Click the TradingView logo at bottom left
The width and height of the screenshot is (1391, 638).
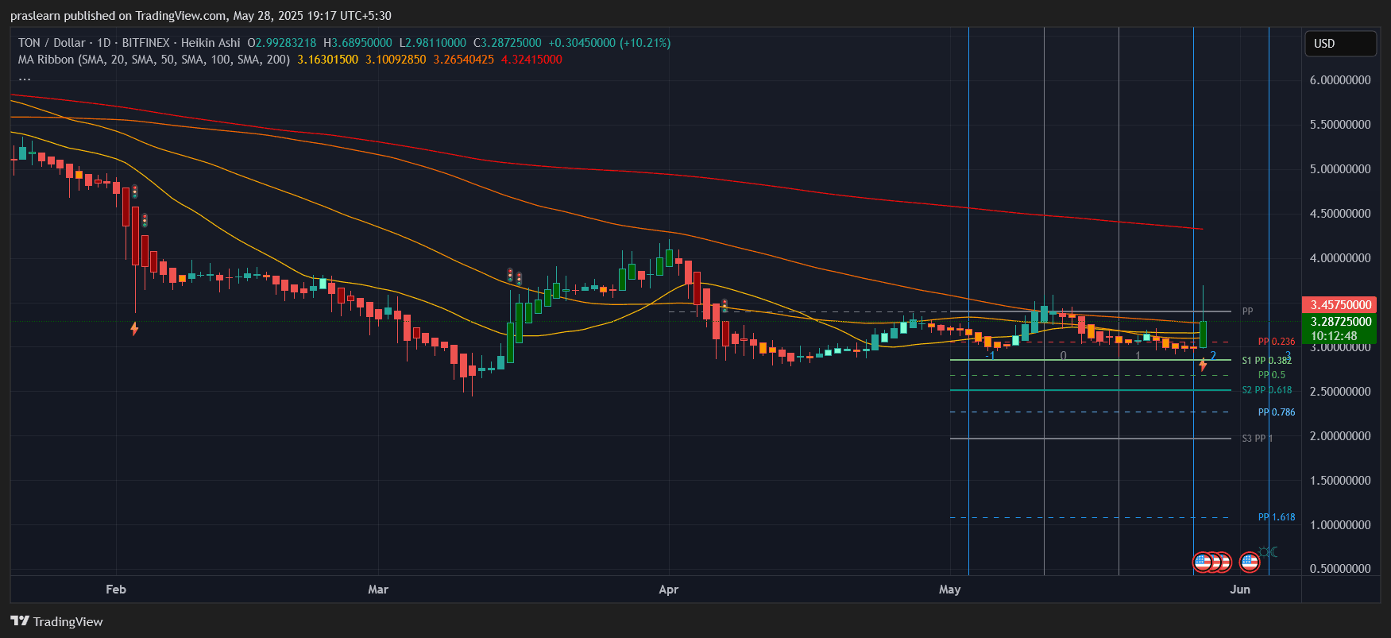pos(56,621)
